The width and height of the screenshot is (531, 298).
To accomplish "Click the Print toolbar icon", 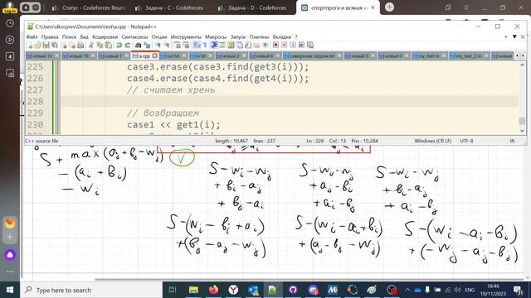I will 80,45.
